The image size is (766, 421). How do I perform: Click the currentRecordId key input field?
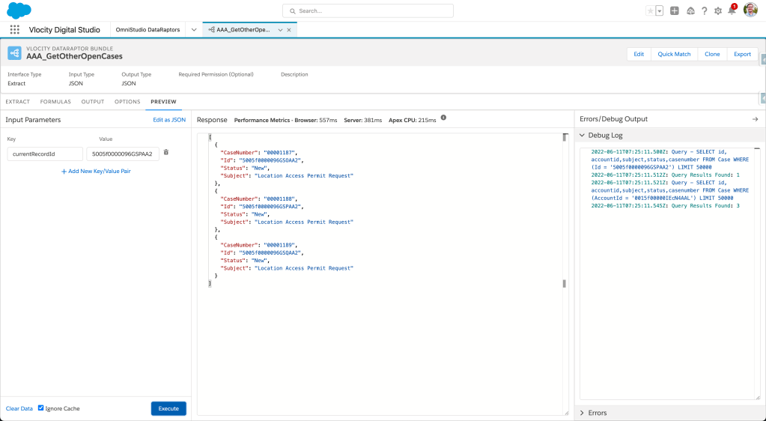[x=45, y=154]
